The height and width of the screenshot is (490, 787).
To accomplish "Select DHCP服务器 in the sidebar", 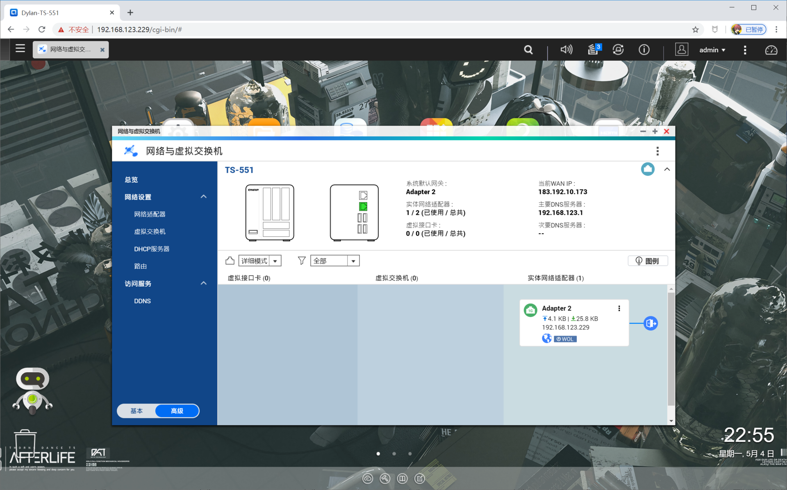I will click(151, 249).
